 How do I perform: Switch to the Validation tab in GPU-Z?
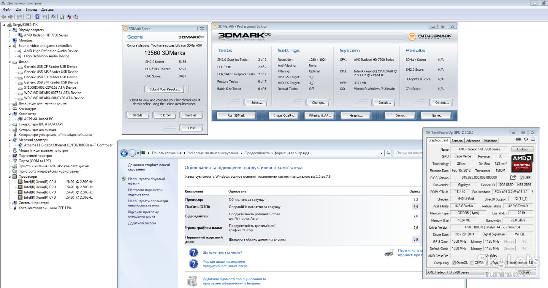click(x=490, y=141)
